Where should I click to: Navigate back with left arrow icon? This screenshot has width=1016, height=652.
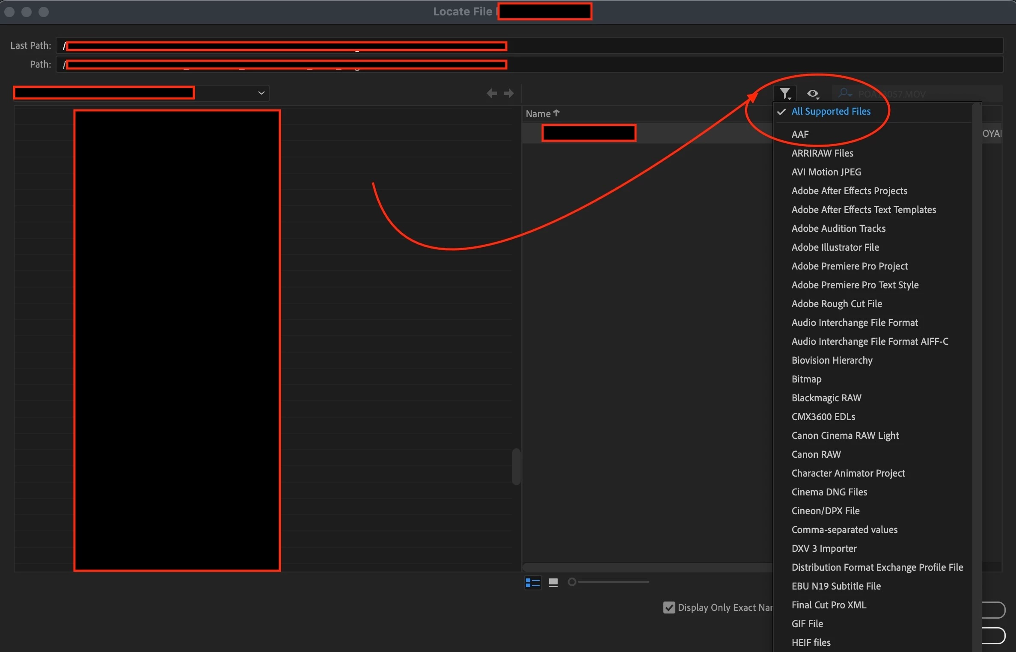coord(491,93)
